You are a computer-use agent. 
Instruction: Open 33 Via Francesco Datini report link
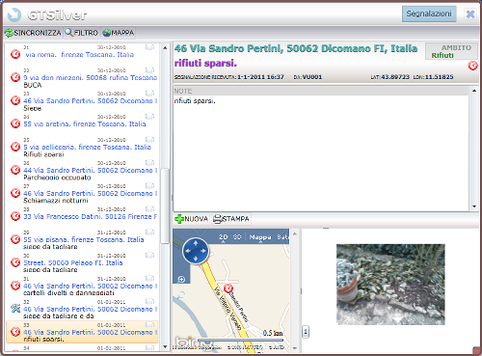[x=90, y=217]
